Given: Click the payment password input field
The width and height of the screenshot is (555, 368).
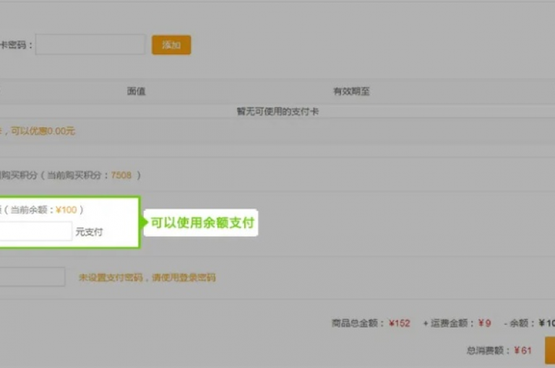Looking at the screenshot, I should coord(33,277).
